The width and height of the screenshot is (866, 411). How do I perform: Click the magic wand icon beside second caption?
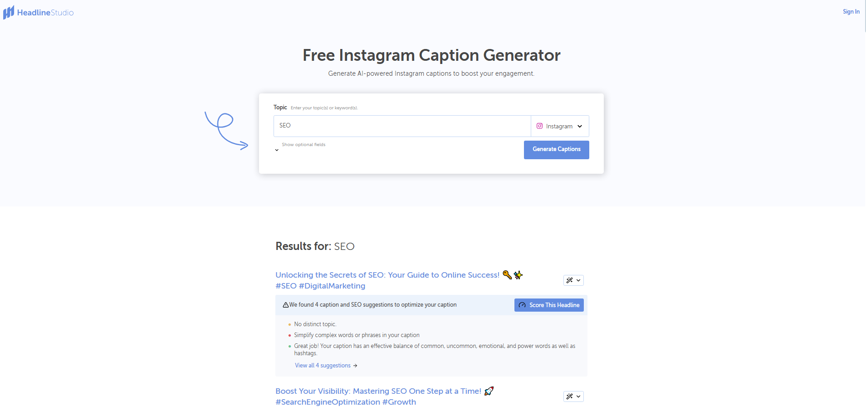(x=570, y=396)
